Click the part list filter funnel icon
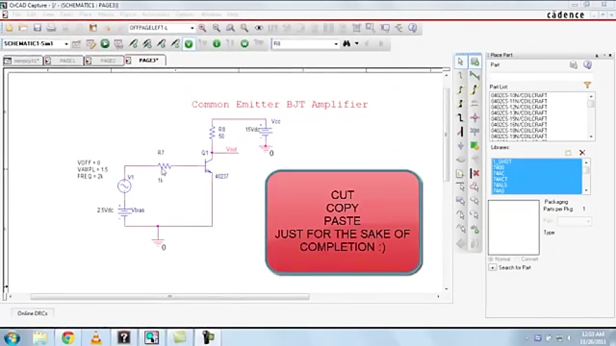This screenshot has width=616, height=346. coord(587,85)
